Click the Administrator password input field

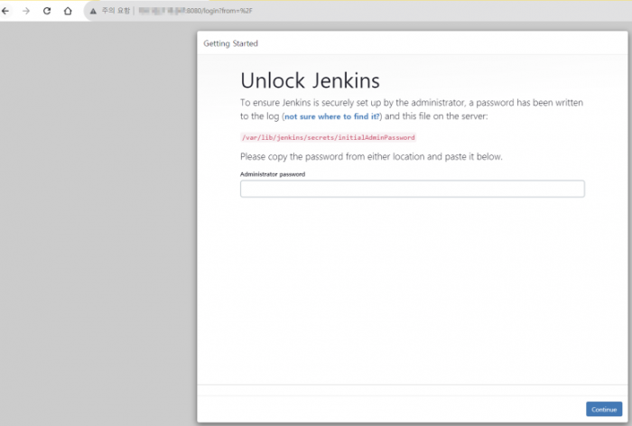pyautogui.click(x=412, y=189)
